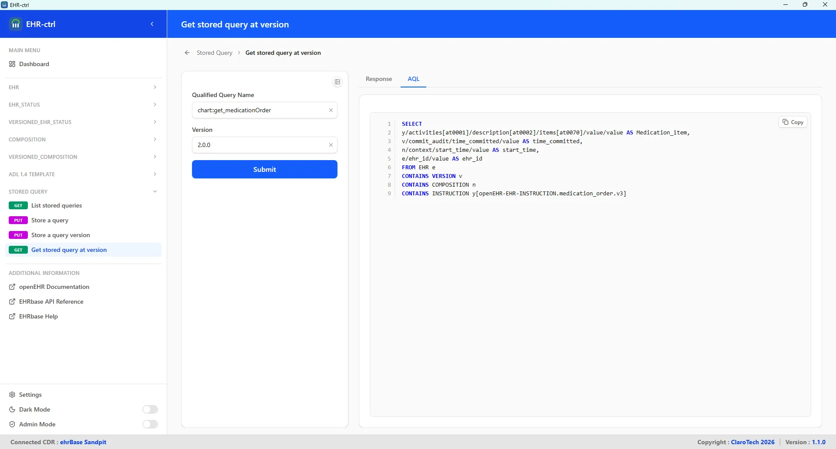Click GET badge for List stored queries

click(18, 205)
